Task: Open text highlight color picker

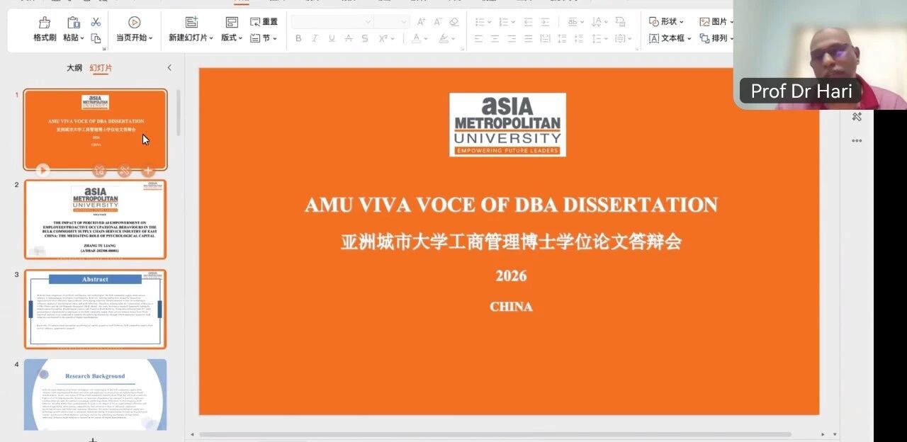Action: pyautogui.click(x=446, y=38)
